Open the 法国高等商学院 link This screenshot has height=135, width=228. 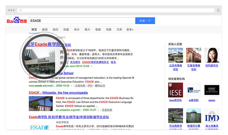pos(176,67)
